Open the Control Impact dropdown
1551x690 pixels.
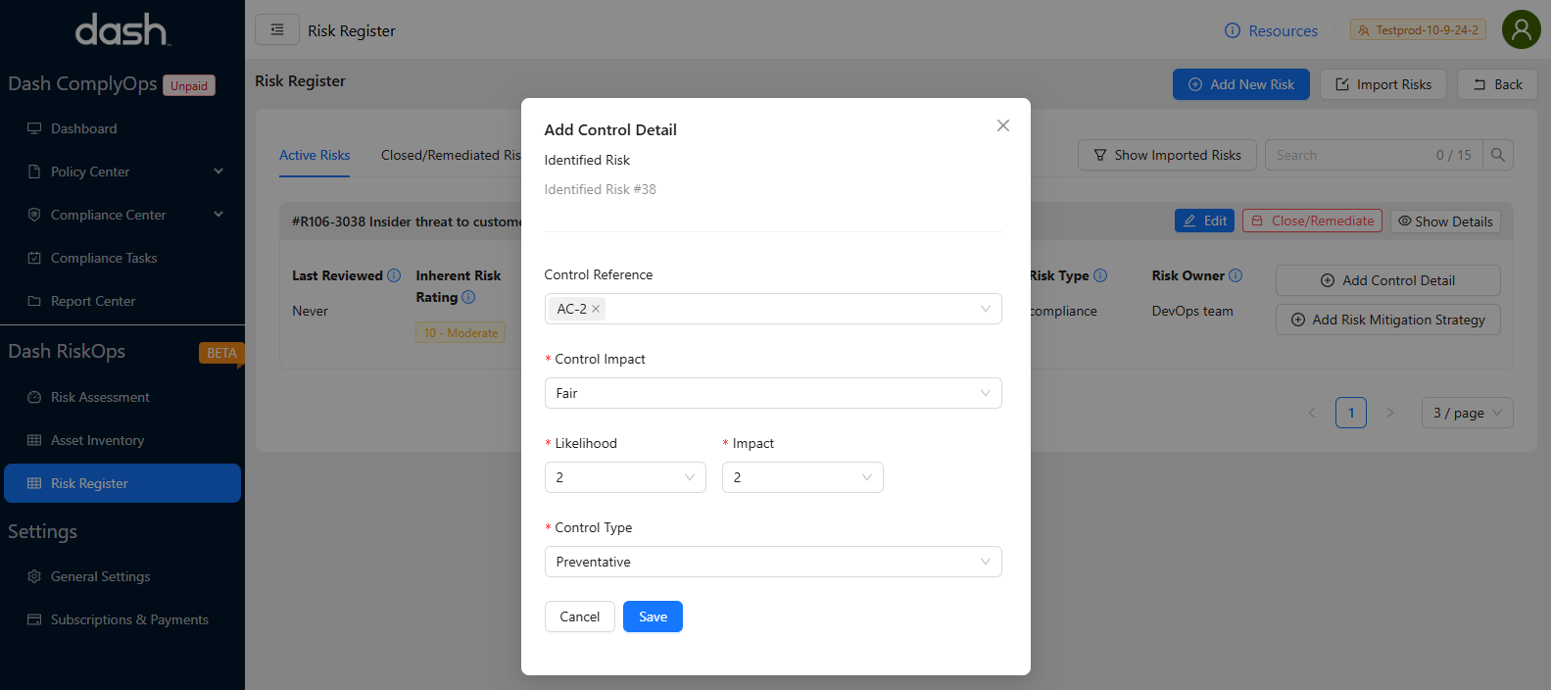pos(772,393)
